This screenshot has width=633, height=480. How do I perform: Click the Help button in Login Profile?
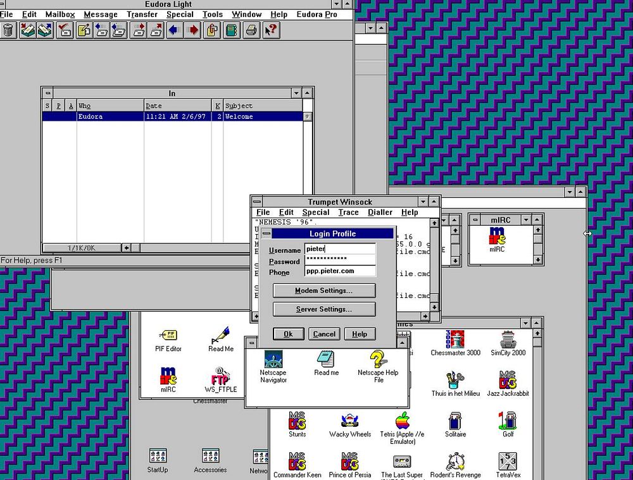point(360,334)
